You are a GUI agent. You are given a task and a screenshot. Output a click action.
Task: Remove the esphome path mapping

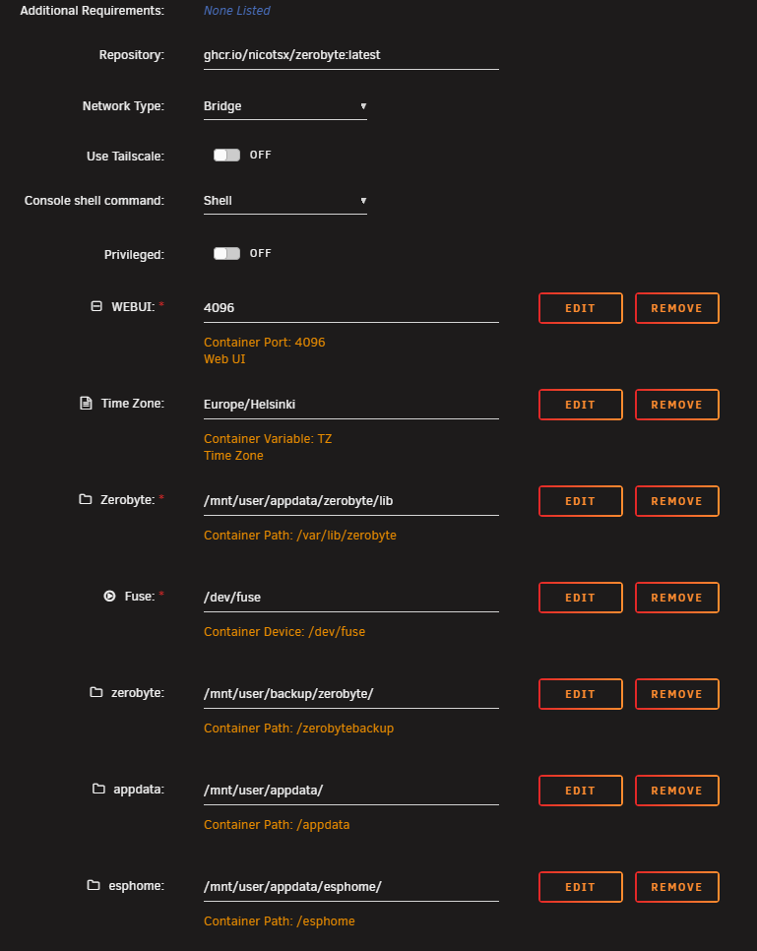click(676, 887)
